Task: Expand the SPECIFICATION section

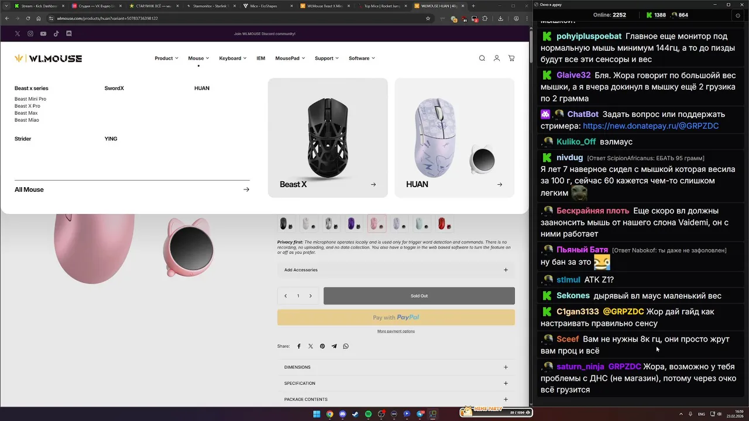Action: pos(396,384)
